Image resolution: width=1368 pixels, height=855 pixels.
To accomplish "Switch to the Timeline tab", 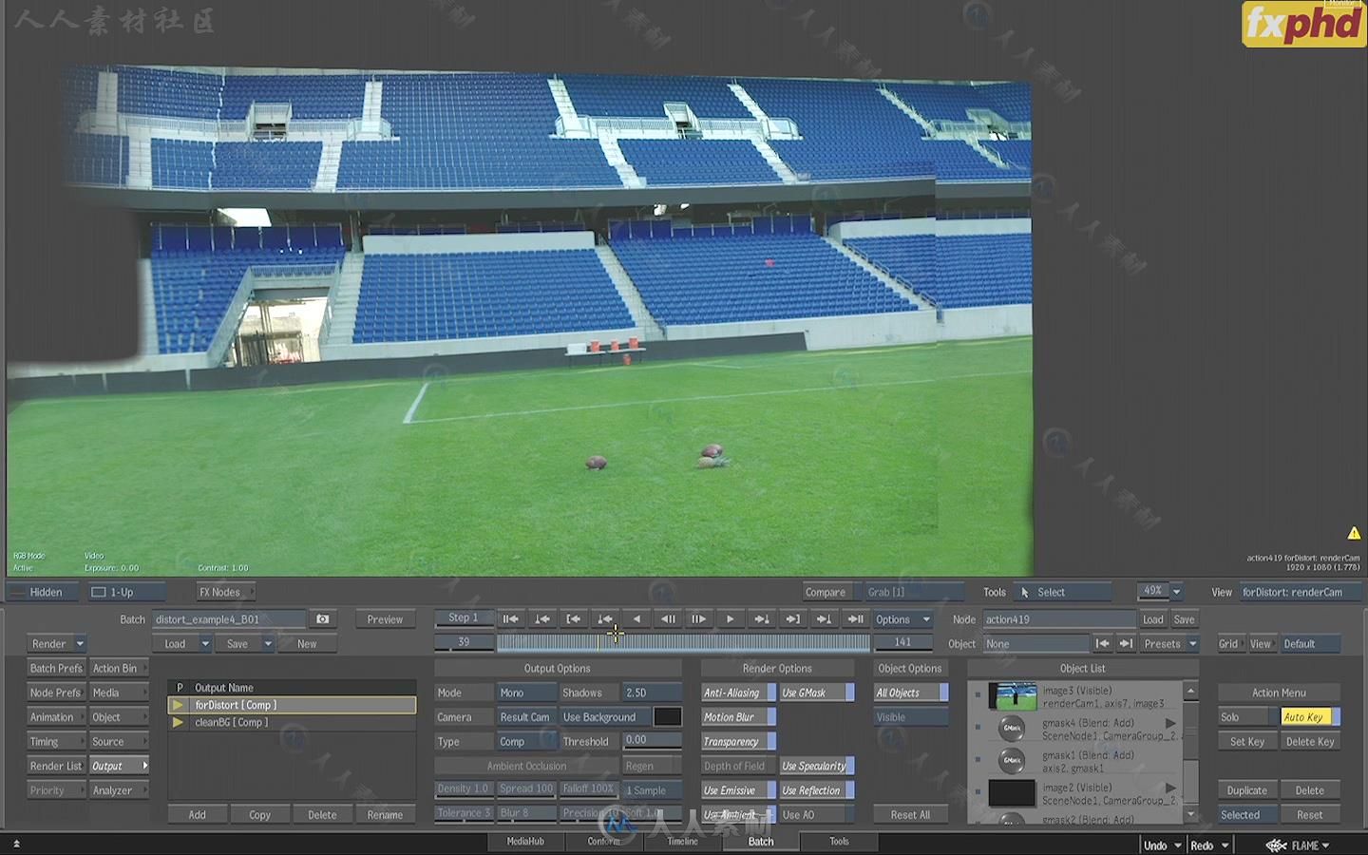I will (682, 842).
